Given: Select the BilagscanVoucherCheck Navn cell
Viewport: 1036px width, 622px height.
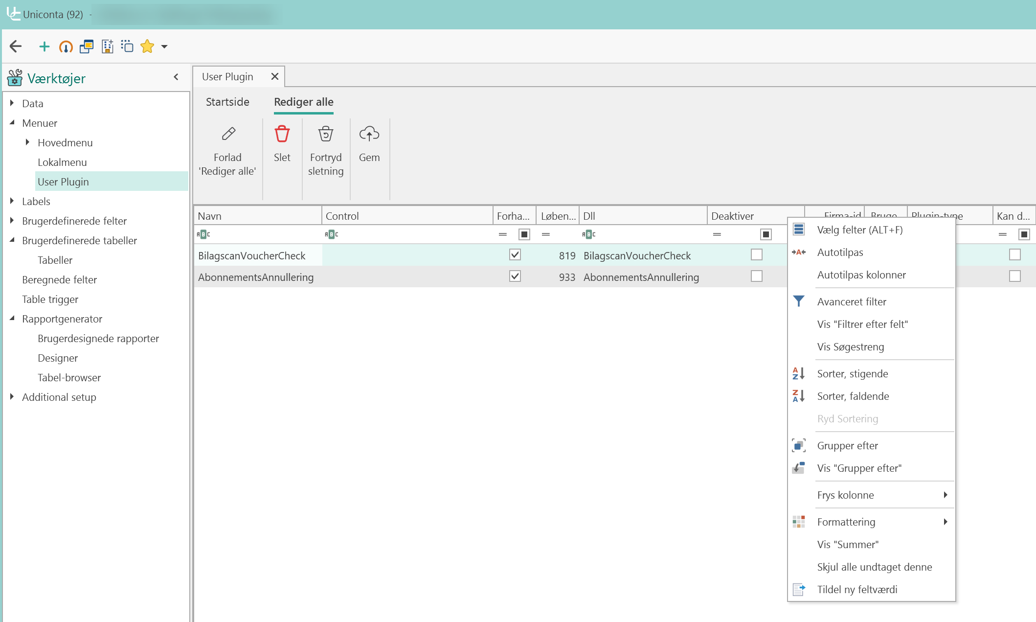Looking at the screenshot, I should click(258, 255).
